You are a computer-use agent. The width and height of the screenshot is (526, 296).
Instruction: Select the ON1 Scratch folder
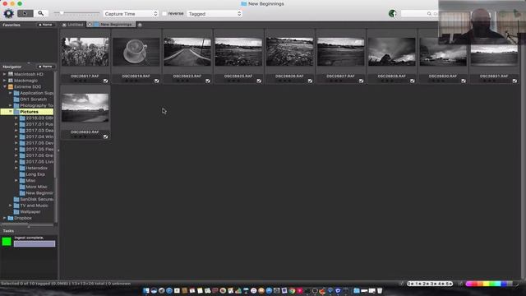click(x=33, y=99)
